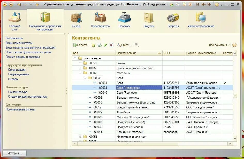Click the table scroll down arrow
The width and height of the screenshot is (244, 159).
[x=235, y=139]
